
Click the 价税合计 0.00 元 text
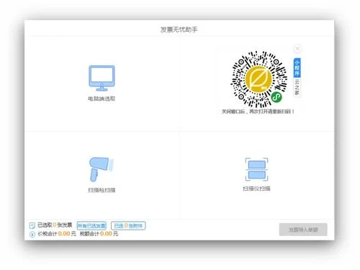pyautogui.click(x=57, y=233)
